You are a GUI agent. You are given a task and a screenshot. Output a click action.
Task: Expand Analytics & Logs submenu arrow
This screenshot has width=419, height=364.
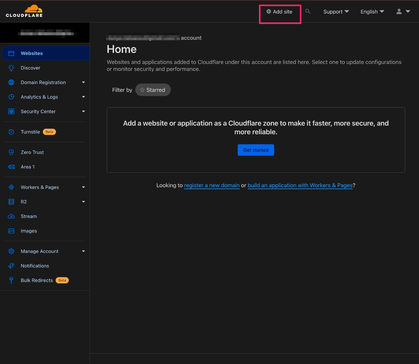[x=84, y=97]
